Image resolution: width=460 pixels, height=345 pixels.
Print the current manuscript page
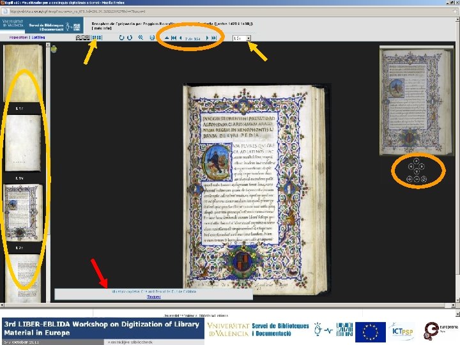(x=152, y=38)
